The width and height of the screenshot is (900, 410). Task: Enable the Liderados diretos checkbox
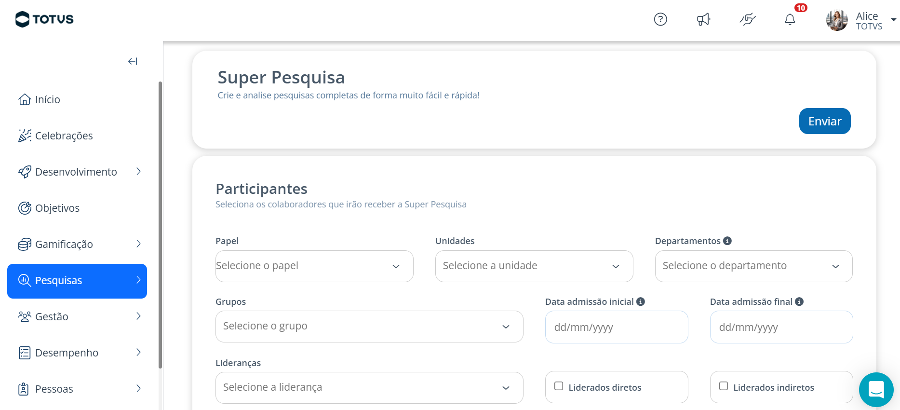(x=559, y=386)
